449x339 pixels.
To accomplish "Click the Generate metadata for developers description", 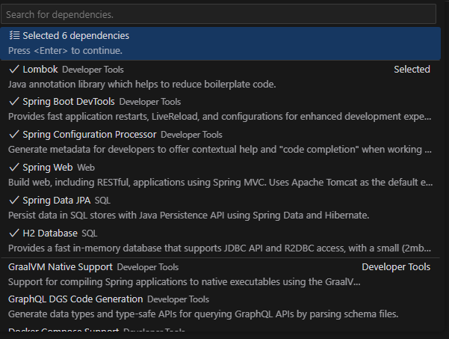I will (220, 150).
